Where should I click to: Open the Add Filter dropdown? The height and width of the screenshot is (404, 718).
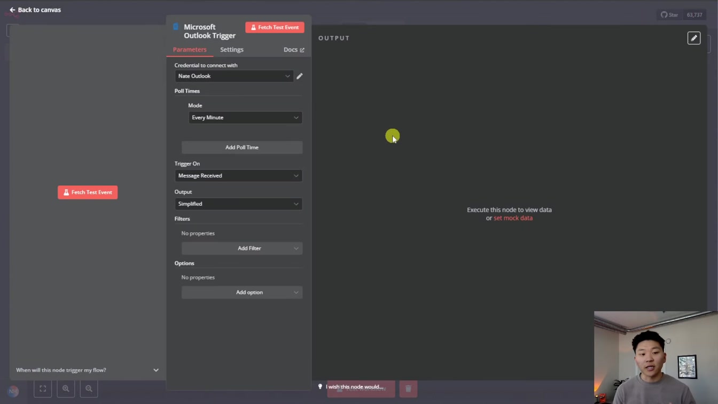(242, 248)
